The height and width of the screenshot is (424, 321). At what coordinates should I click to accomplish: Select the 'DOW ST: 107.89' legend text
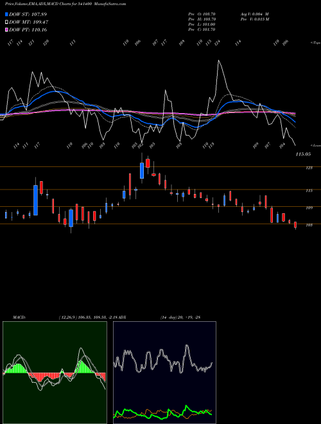[x=28, y=14]
